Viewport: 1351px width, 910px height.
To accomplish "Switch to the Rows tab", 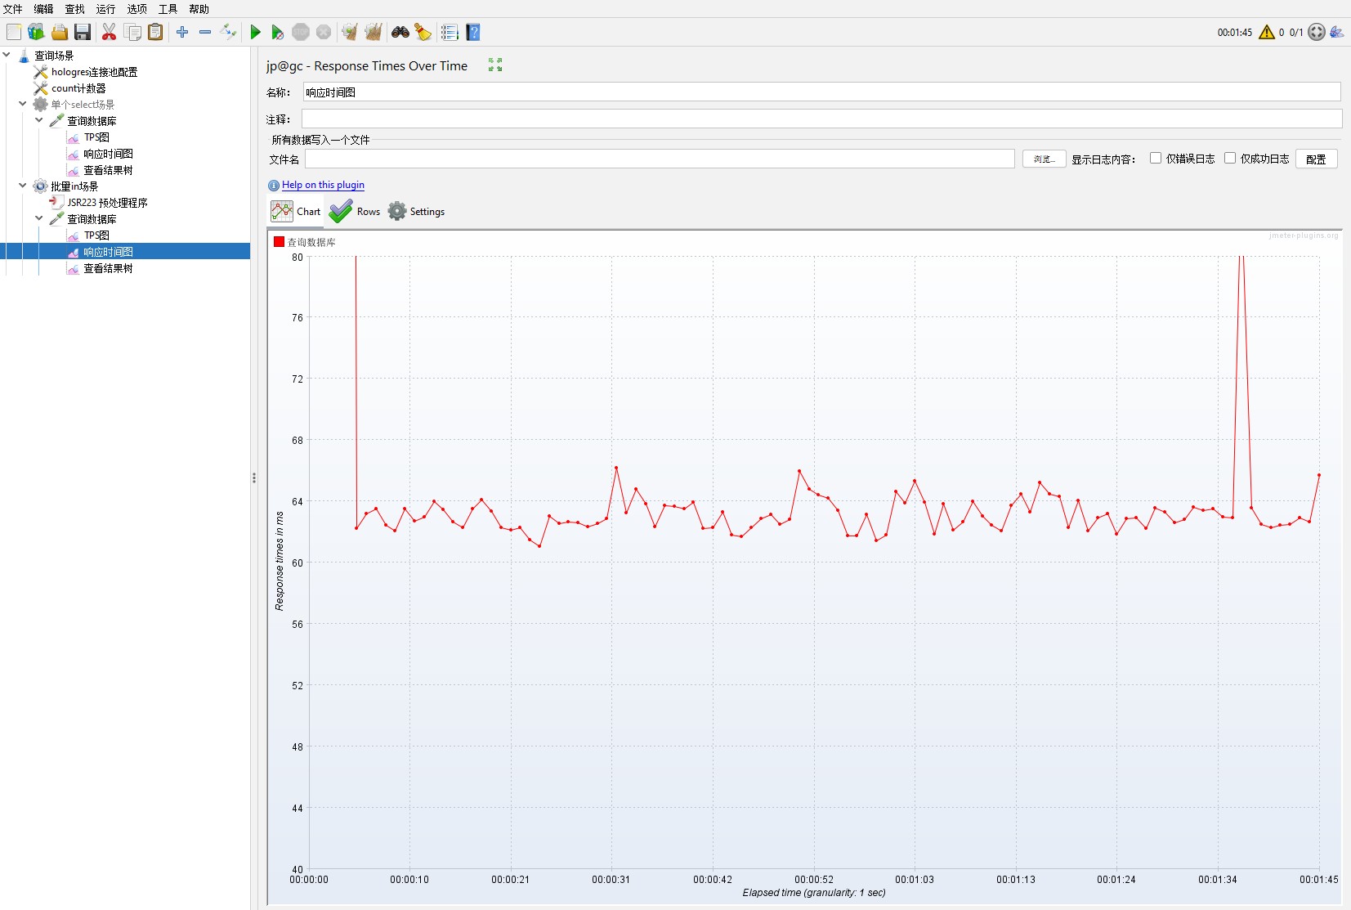I will 355,211.
